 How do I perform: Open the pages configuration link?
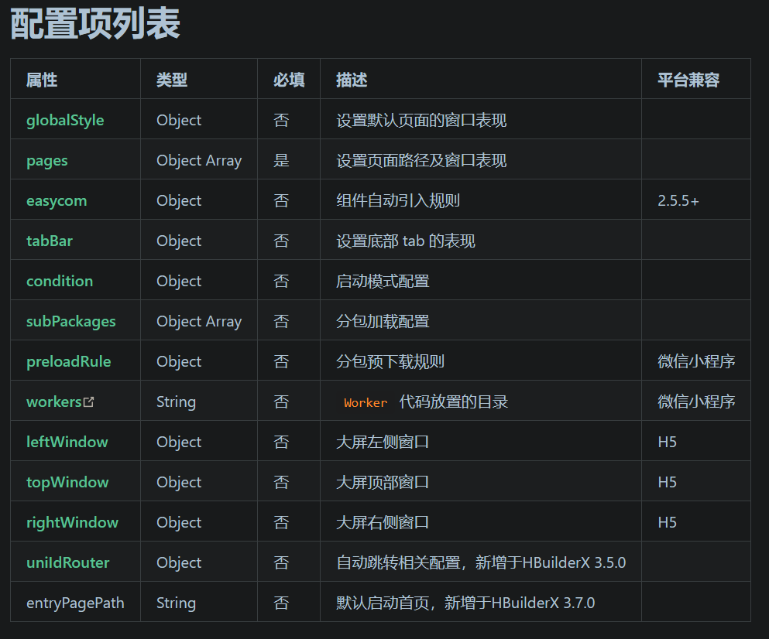[46, 160]
